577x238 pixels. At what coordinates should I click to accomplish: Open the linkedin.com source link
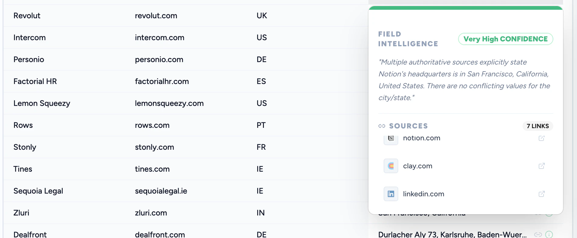pos(423,194)
